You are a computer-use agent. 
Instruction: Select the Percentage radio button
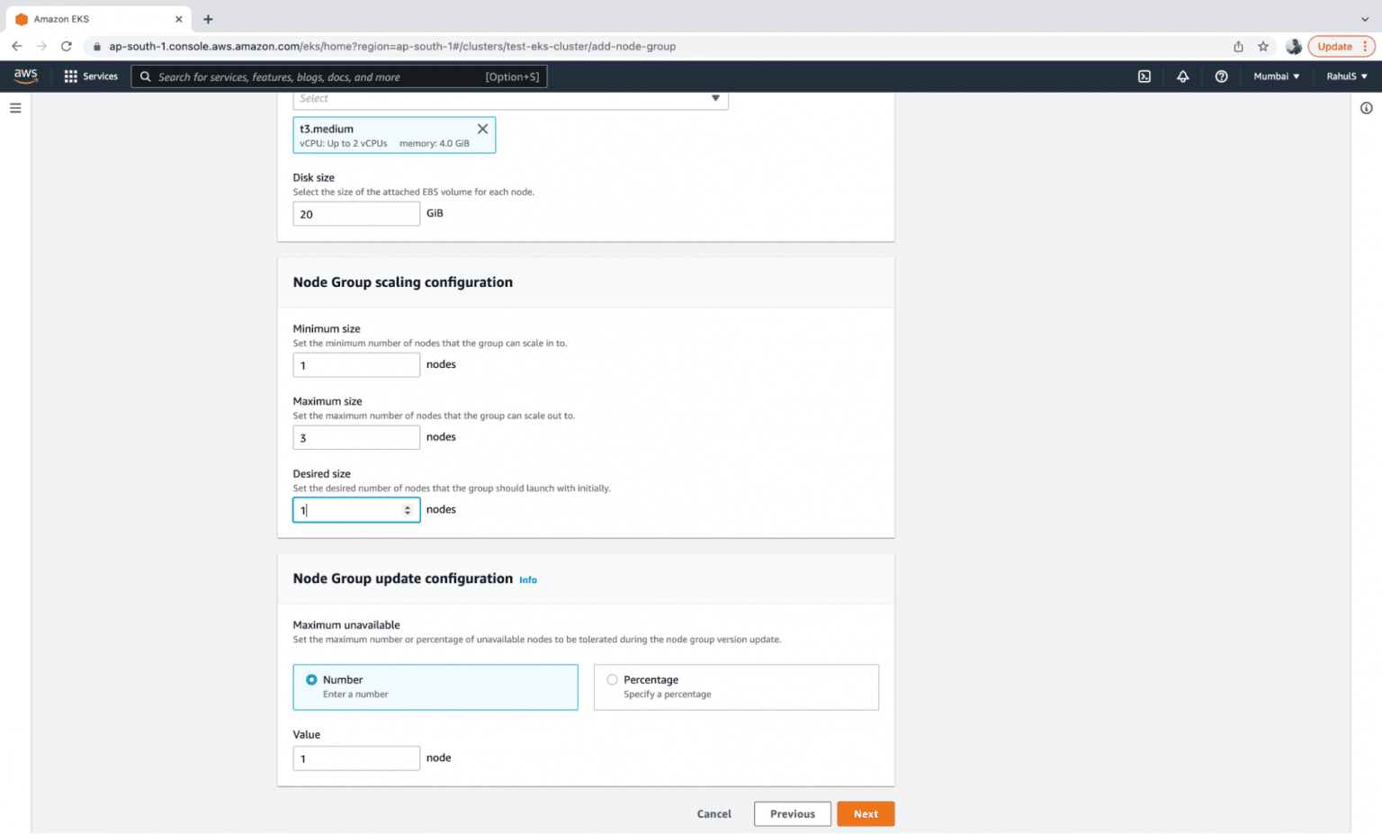611,679
